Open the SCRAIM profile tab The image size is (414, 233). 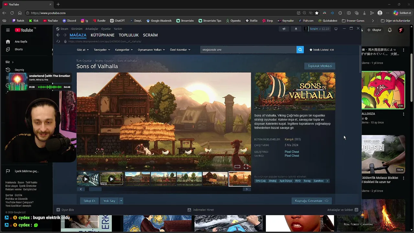tap(150, 35)
